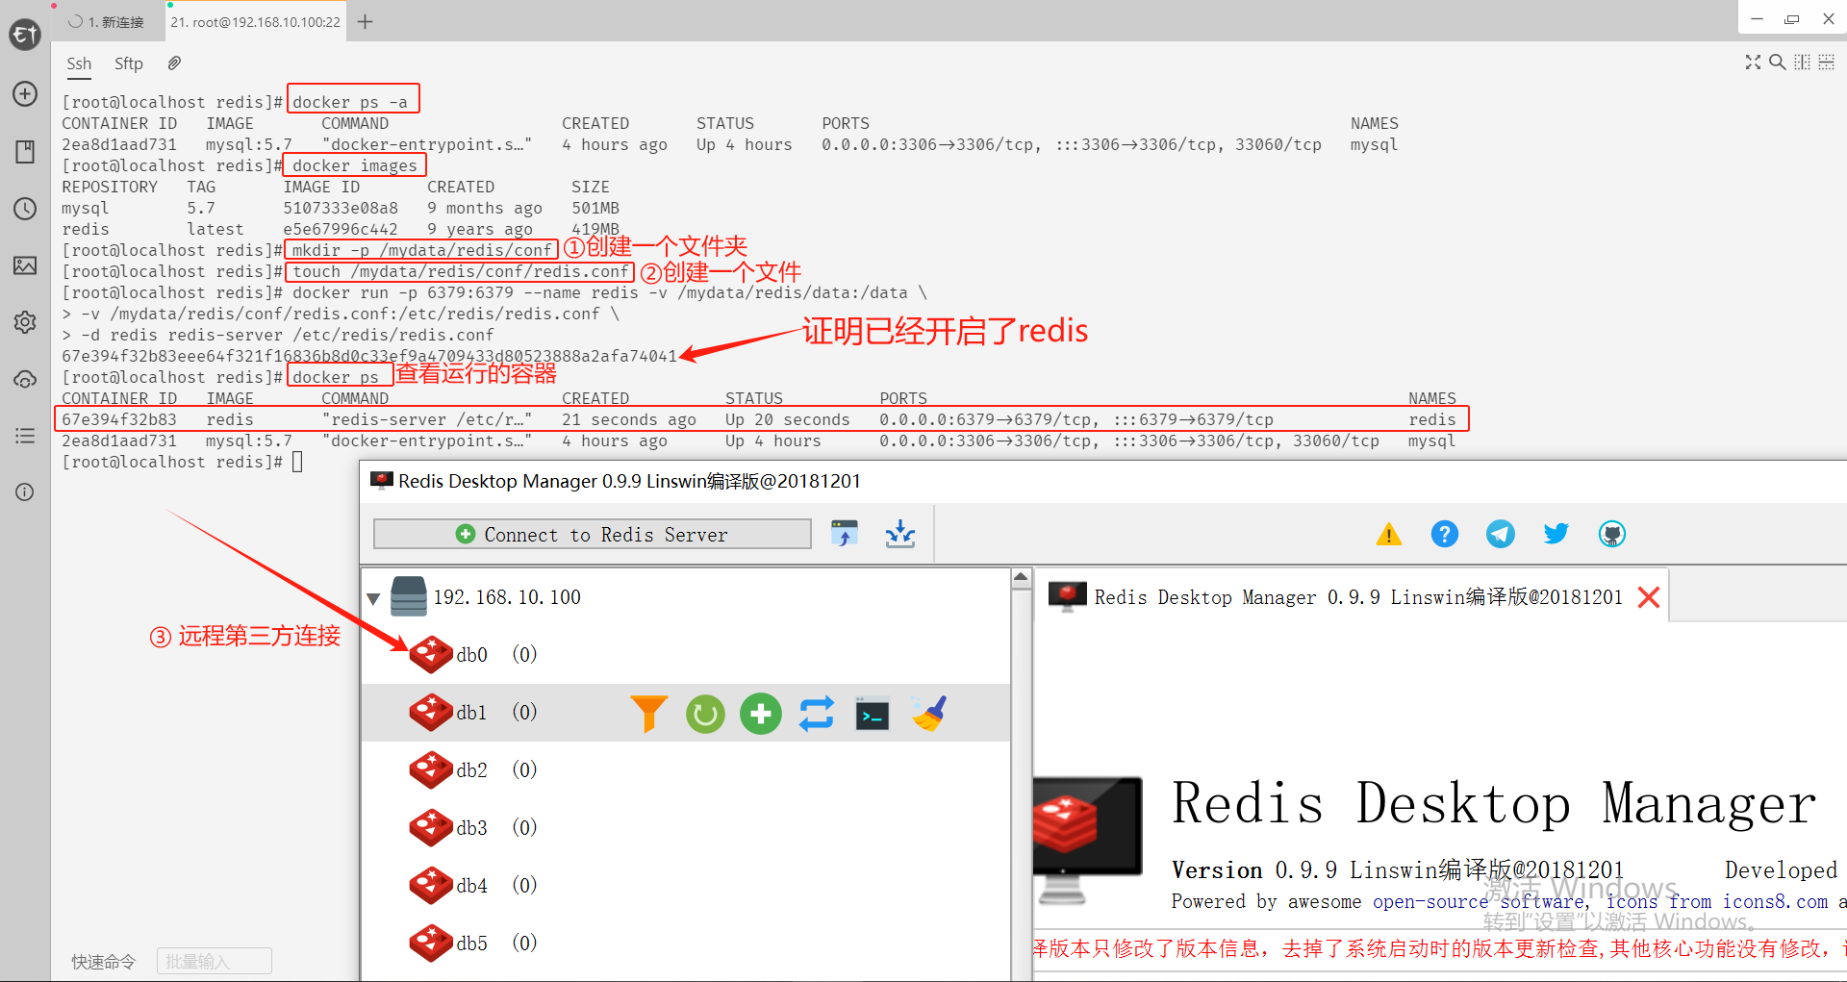Open the settings gear icon in sidebar
The height and width of the screenshot is (982, 1847).
(25, 322)
